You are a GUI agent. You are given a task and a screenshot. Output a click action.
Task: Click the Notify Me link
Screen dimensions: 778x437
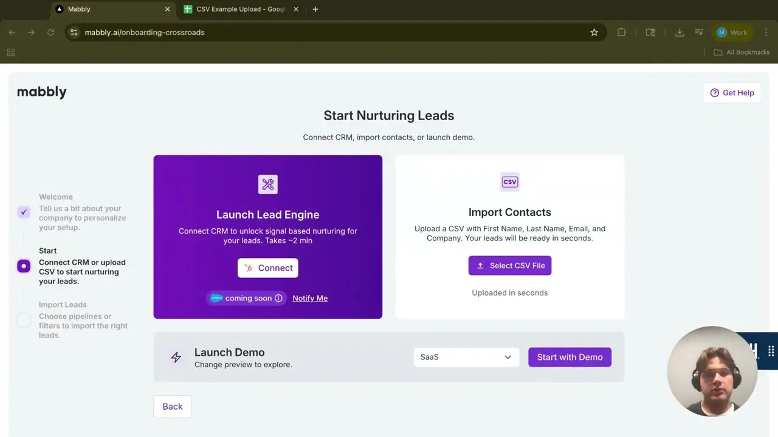310,298
